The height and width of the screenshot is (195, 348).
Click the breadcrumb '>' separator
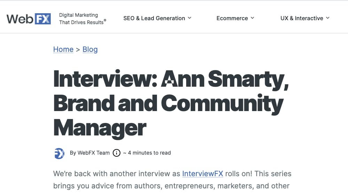(x=78, y=49)
